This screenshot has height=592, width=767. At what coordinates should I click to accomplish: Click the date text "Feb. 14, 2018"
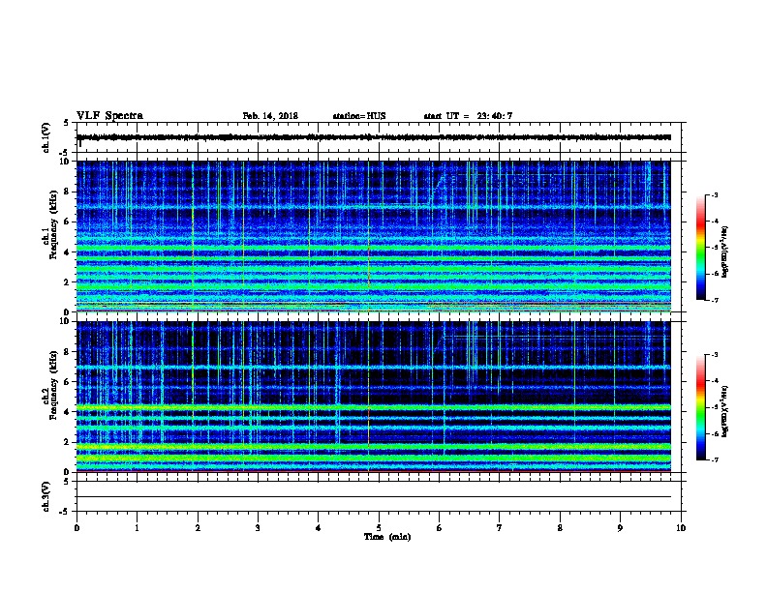[270, 116]
